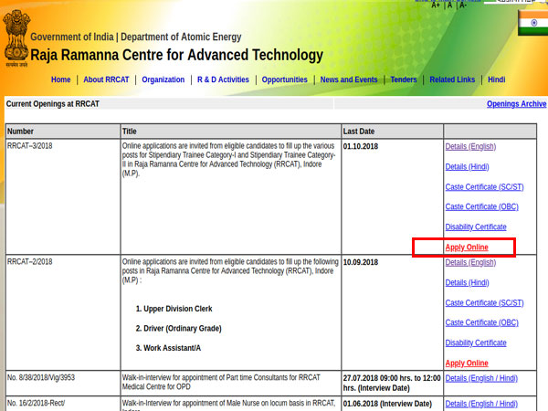Open the Openings Archive link
Viewport: 548px width, 411px height.
[x=517, y=104]
